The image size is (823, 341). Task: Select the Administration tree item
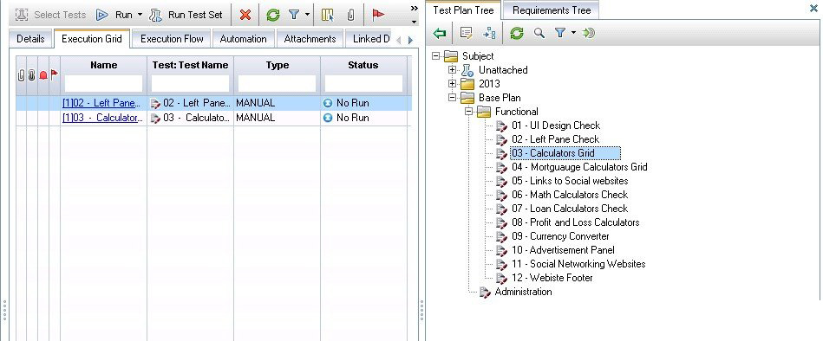pyautogui.click(x=523, y=292)
